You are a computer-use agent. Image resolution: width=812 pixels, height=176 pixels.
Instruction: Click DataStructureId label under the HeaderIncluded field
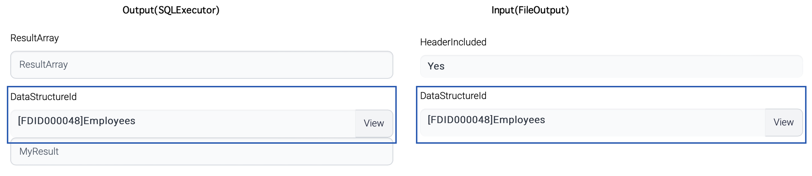(453, 96)
